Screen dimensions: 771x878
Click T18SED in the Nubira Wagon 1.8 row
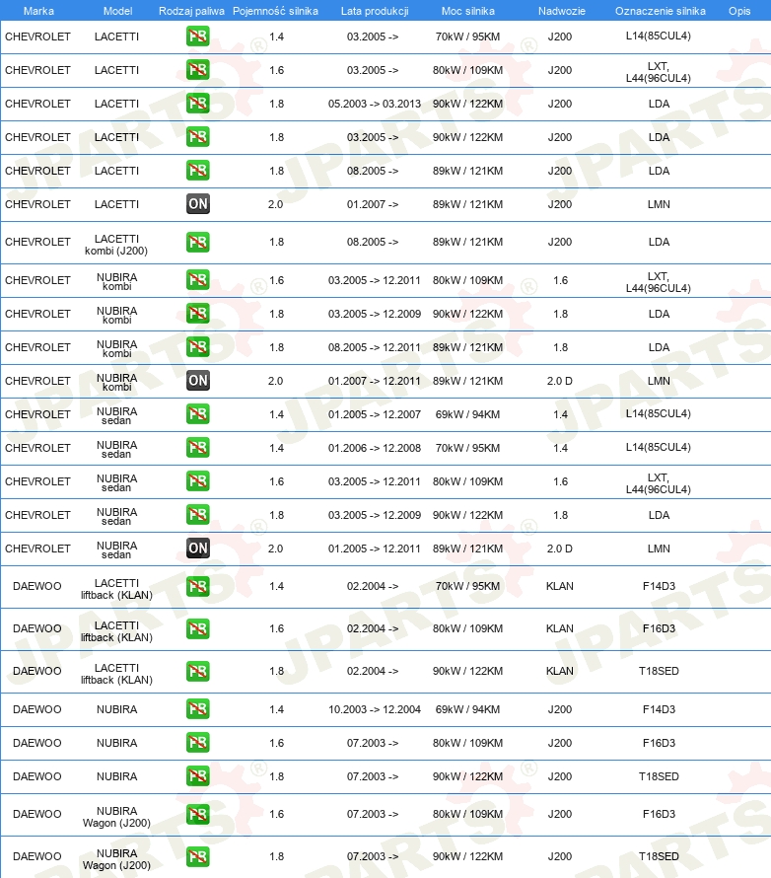pyautogui.click(x=659, y=856)
